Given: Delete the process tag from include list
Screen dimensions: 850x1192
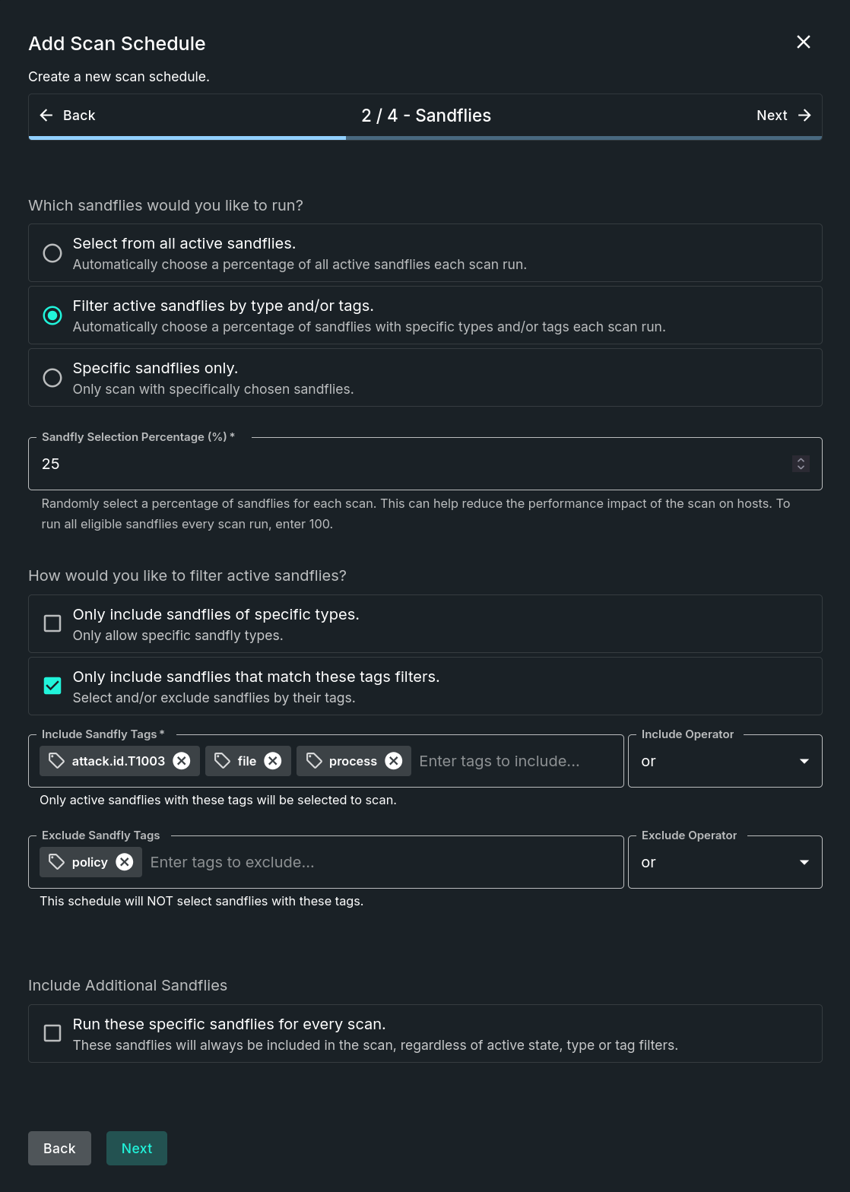Looking at the screenshot, I should coord(393,761).
